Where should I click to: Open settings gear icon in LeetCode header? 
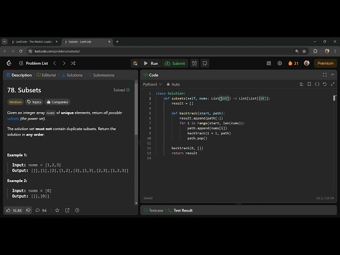point(280,63)
